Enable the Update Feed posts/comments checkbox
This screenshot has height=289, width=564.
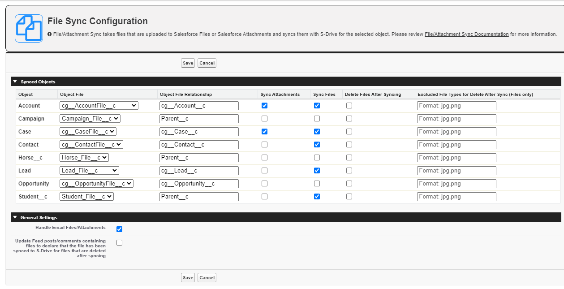click(119, 243)
